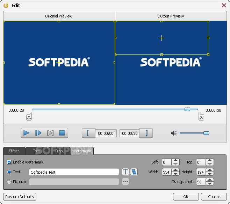This screenshot has height=204, width=230.
Task: Click the volume slider handle
Action: [206, 133]
